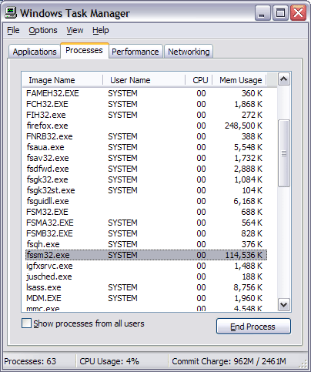Select the fsaua.exe process

tap(146, 147)
